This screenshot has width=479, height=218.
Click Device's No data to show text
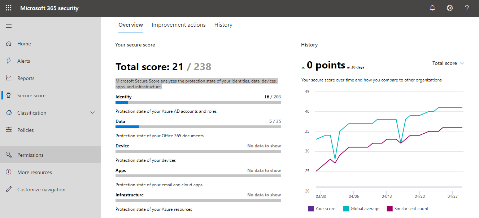(264, 146)
